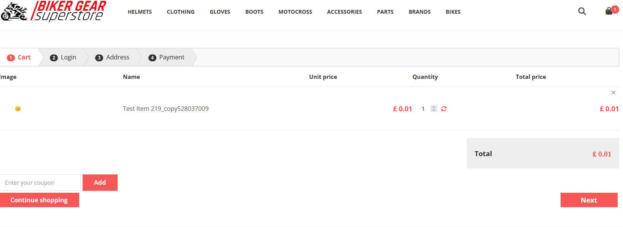Open the shopping bag cart icon
The image size is (623, 227).
tap(609, 11)
